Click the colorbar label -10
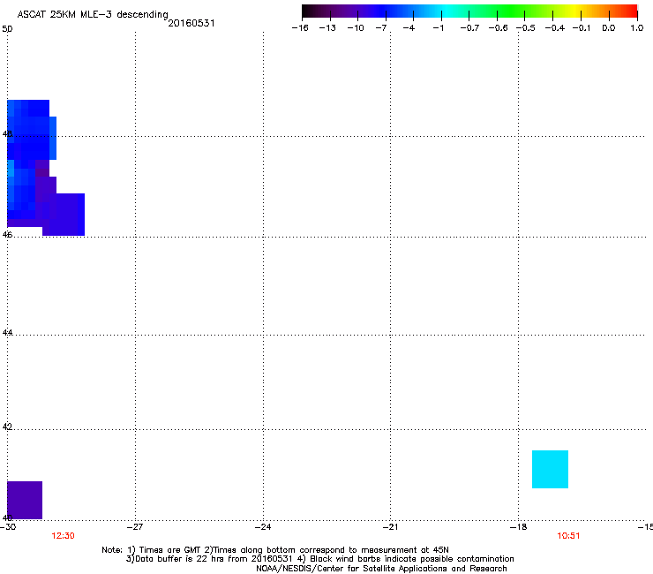Viewport: 653px width, 574px height. [356, 28]
